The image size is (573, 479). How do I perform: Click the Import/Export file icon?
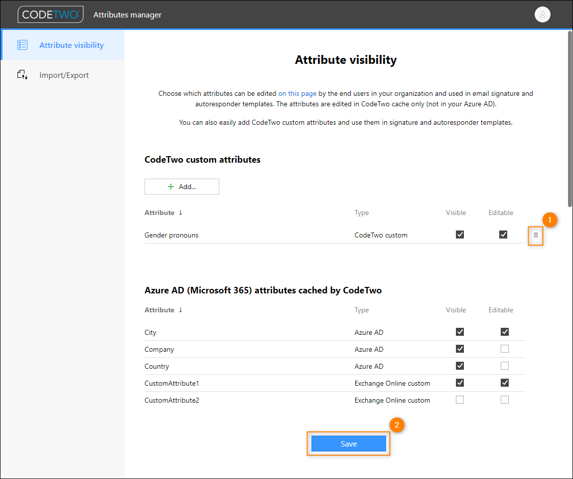22,75
